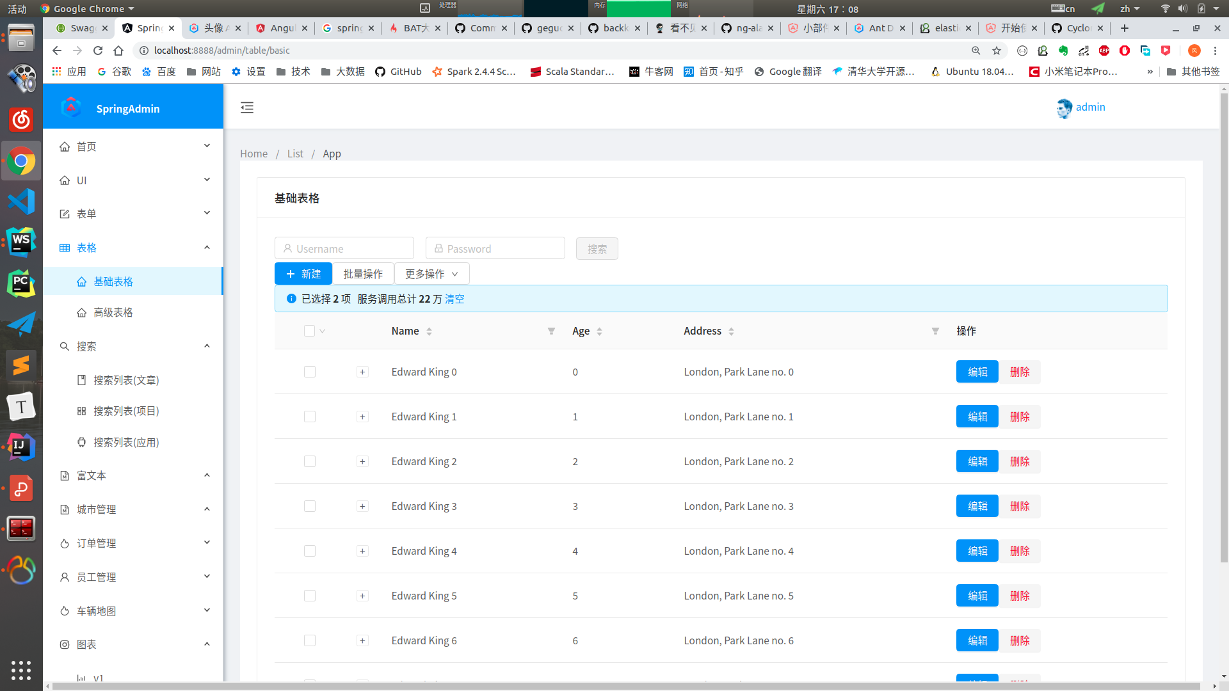Collapse sidebar with the menu fold icon

click(x=247, y=107)
